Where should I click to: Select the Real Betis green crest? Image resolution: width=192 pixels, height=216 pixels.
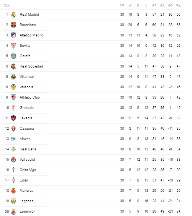tap(13, 149)
